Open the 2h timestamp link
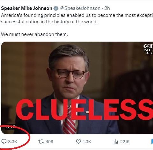 pyautogui.click(x=107, y=8)
